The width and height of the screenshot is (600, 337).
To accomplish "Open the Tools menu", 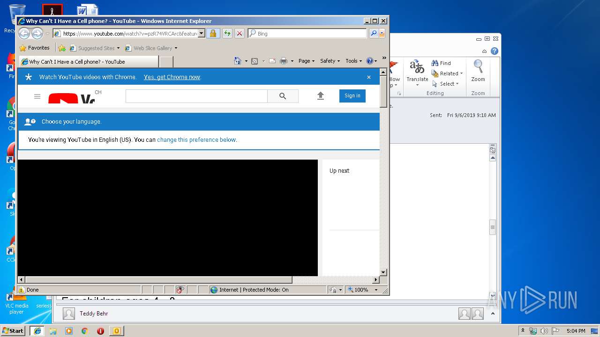I will pyautogui.click(x=354, y=61).
